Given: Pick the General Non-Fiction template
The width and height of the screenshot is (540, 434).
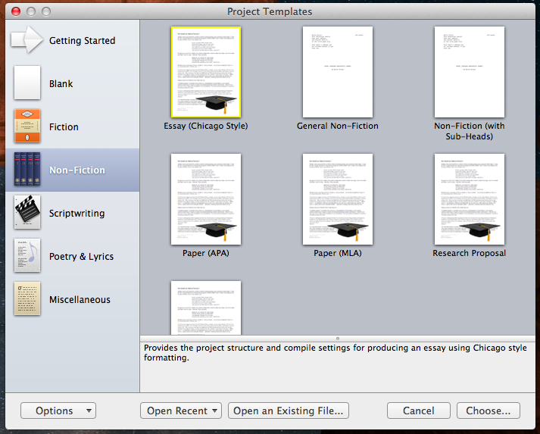Looking at the screenshot, I should [338, 72].
